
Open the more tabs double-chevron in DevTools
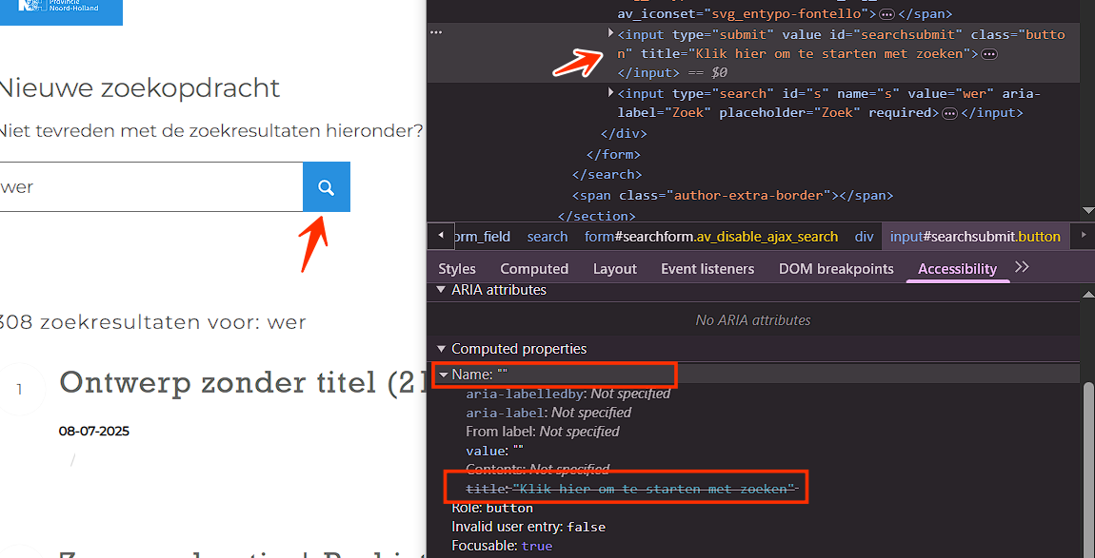(1022, 268)
